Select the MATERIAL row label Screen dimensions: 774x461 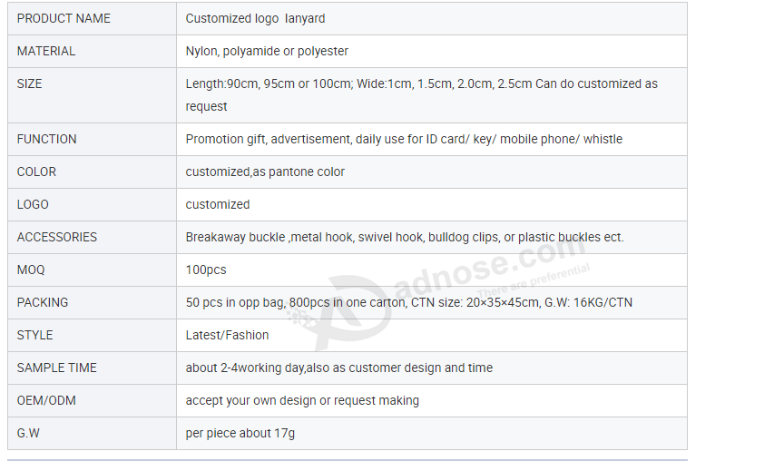(x=46, y=51)
